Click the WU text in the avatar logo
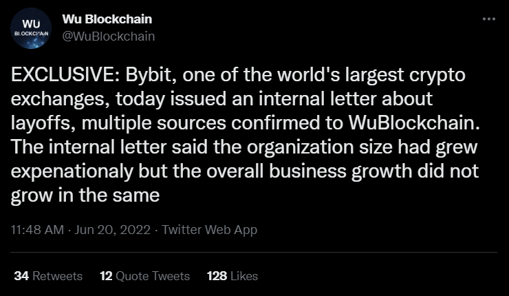The height and width of the screenshot is (296, 509). (31, 24)
